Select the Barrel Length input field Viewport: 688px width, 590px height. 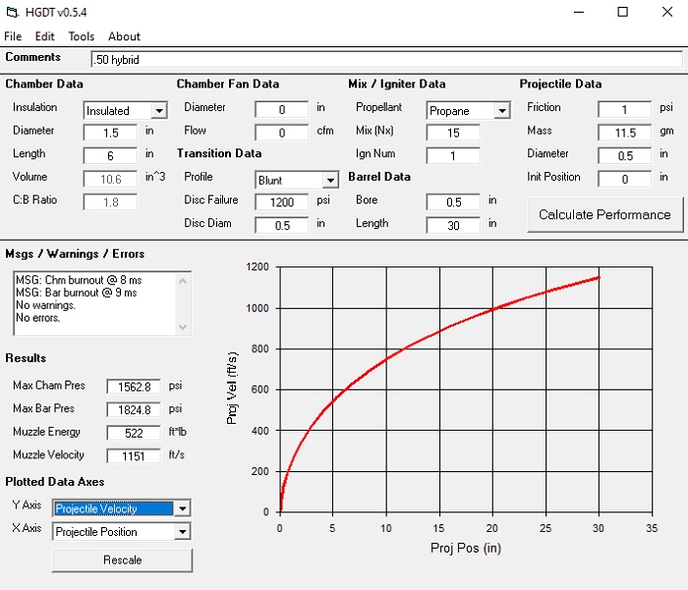point(453,225)
